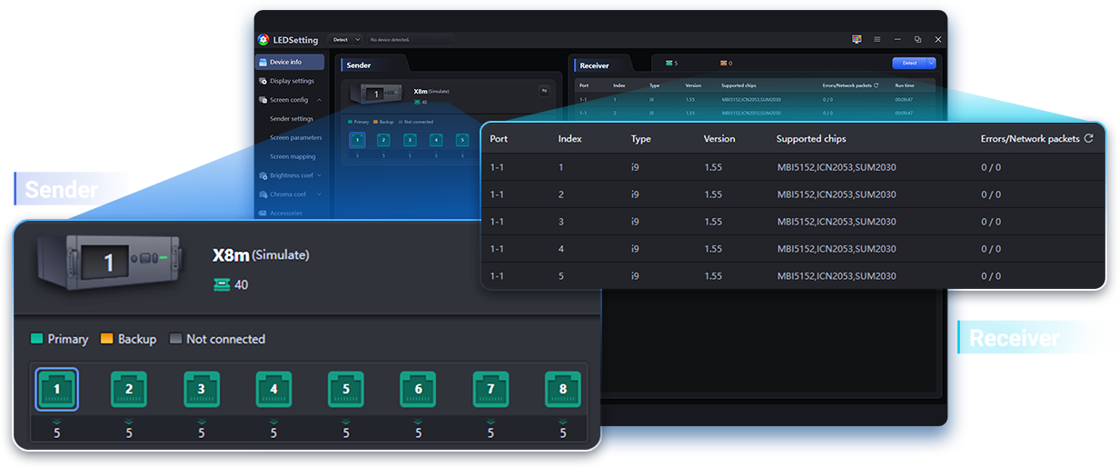Open Screen mapping in the sidebar
This screenshot has height=468, width=1119.
[x=292, y=156]
